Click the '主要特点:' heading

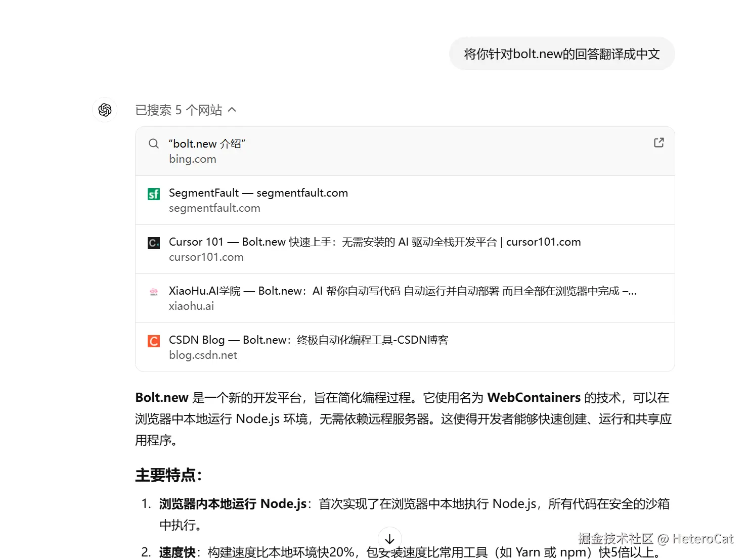tap(168, 475)
